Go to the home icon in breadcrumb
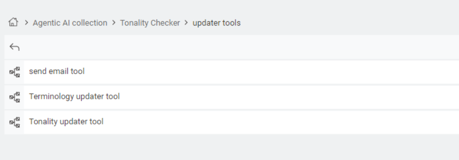This screenshot has width=459, height=160. [x=13, y=22]
